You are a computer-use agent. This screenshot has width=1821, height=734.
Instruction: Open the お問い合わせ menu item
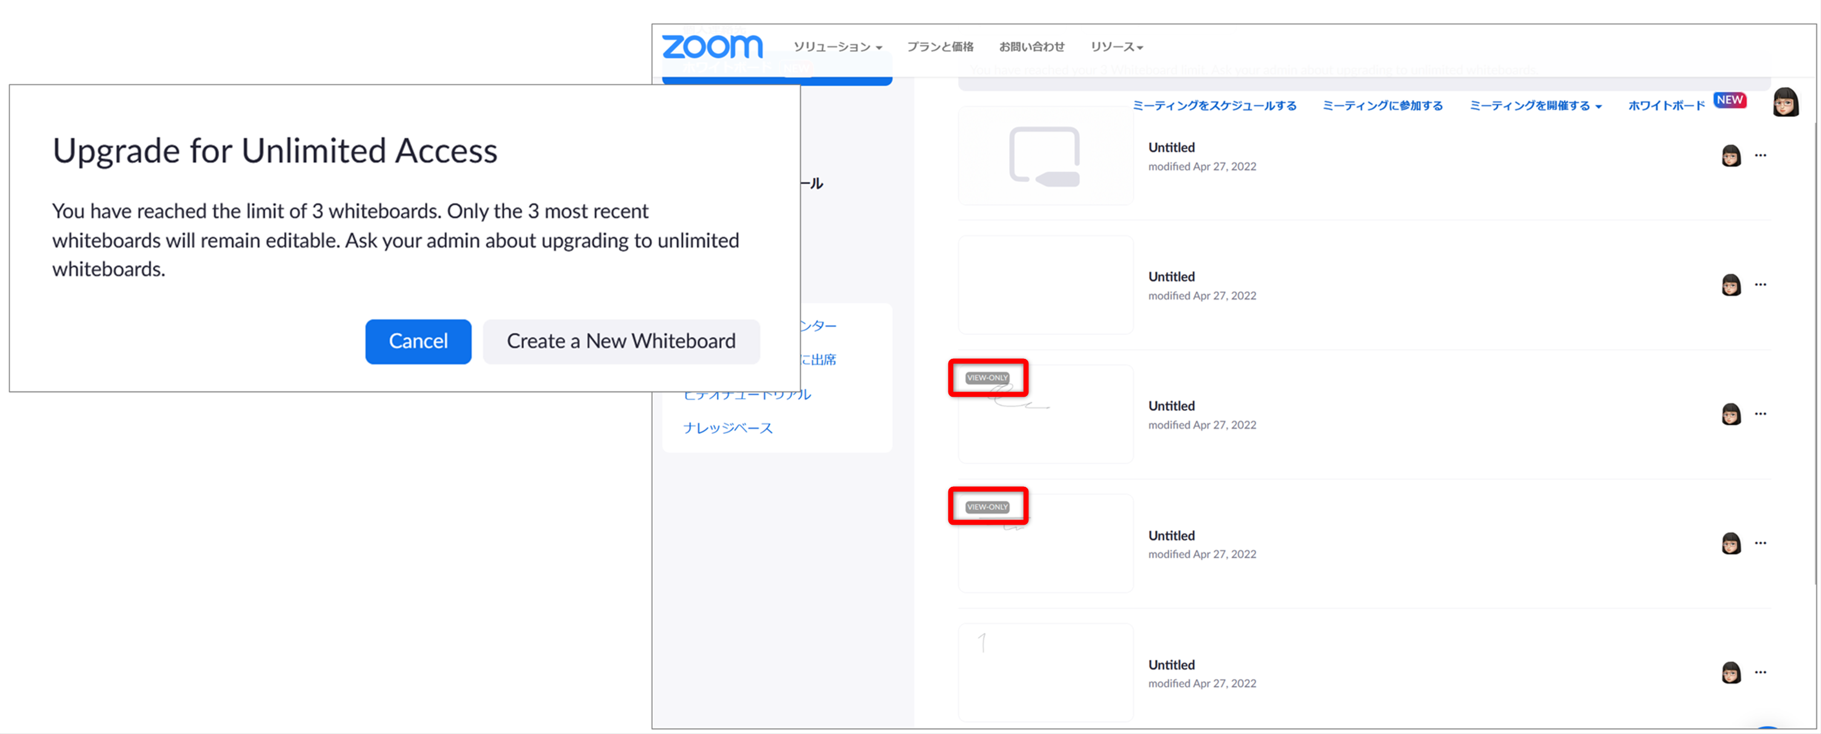pos(1031,47)
